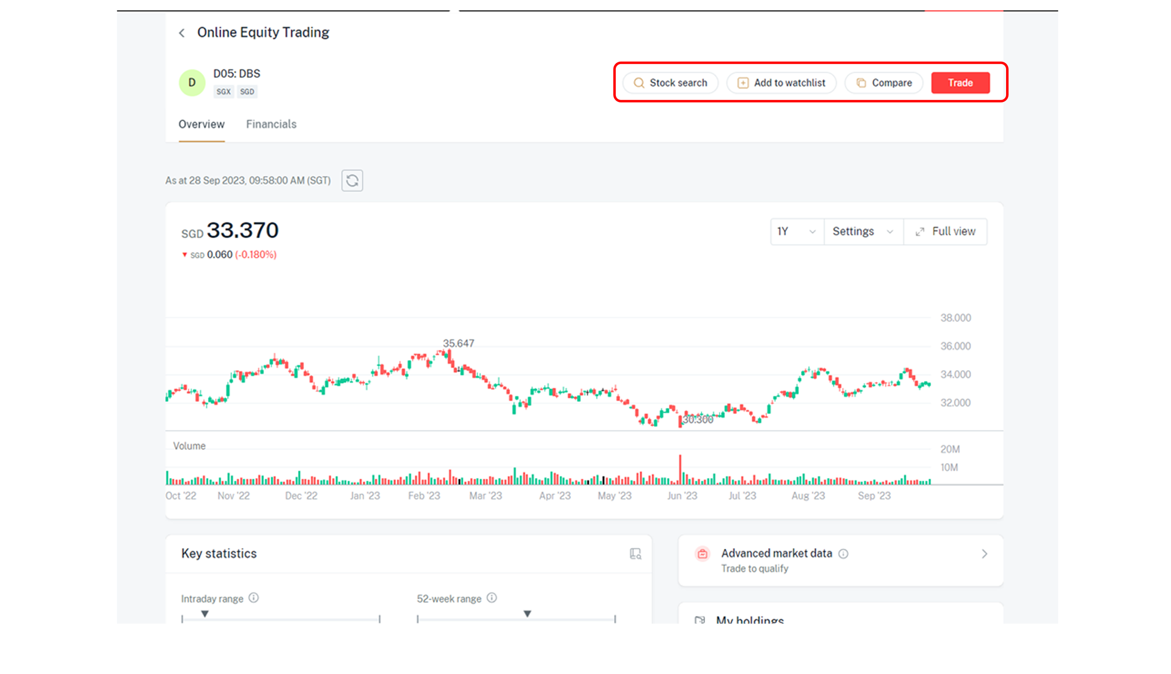Click the Sep '23 axis label
The image size is (1171, 674).
click(x=874, y=496)
